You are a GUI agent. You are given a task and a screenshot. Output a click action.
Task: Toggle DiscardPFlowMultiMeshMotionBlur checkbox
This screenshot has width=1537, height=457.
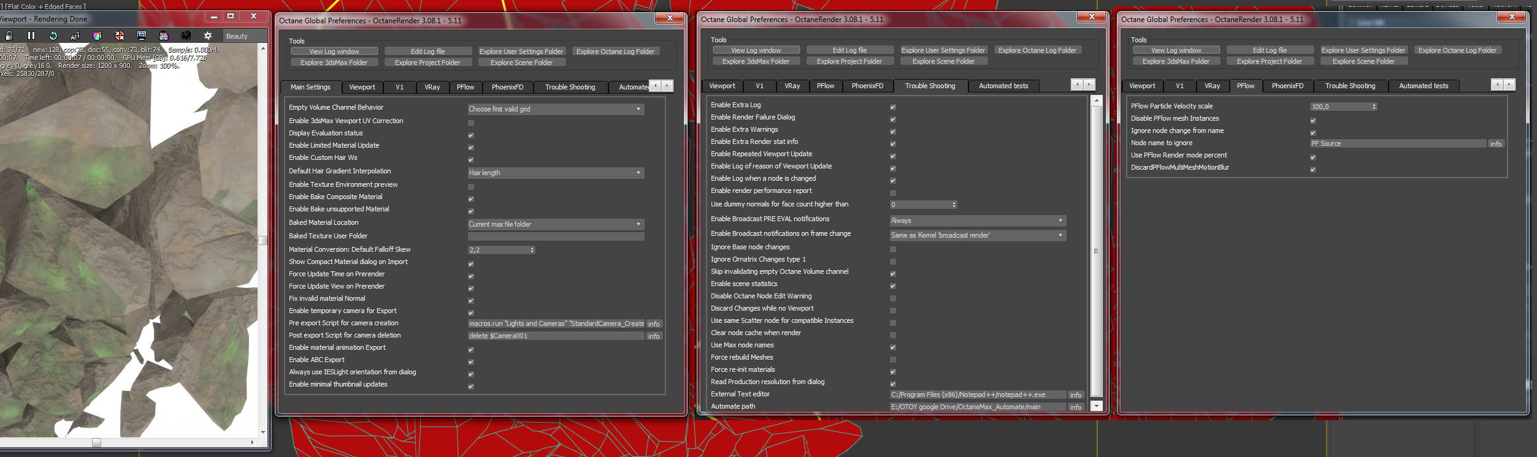1313,169
